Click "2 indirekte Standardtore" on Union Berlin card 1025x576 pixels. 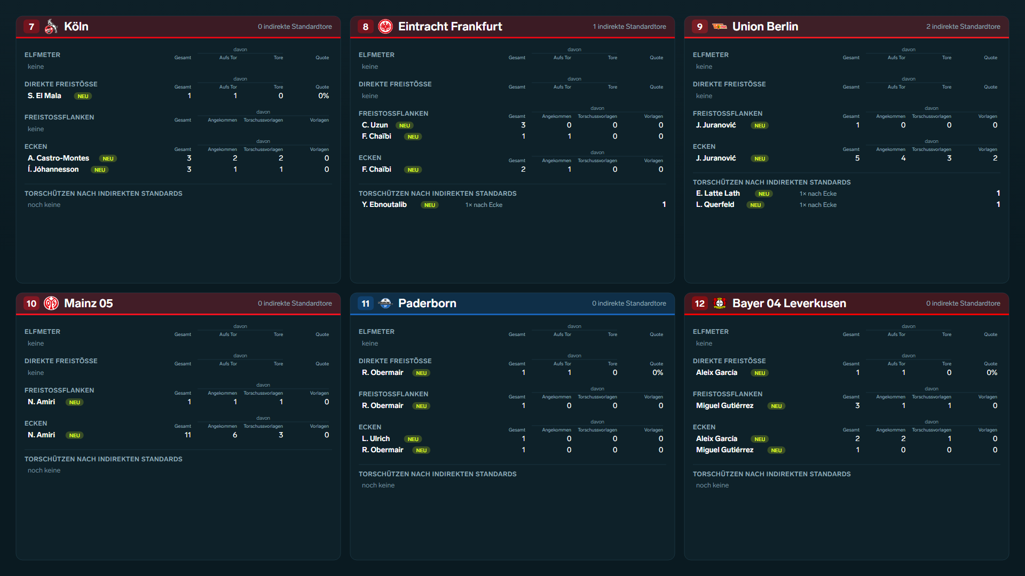[x=963, y=27]
